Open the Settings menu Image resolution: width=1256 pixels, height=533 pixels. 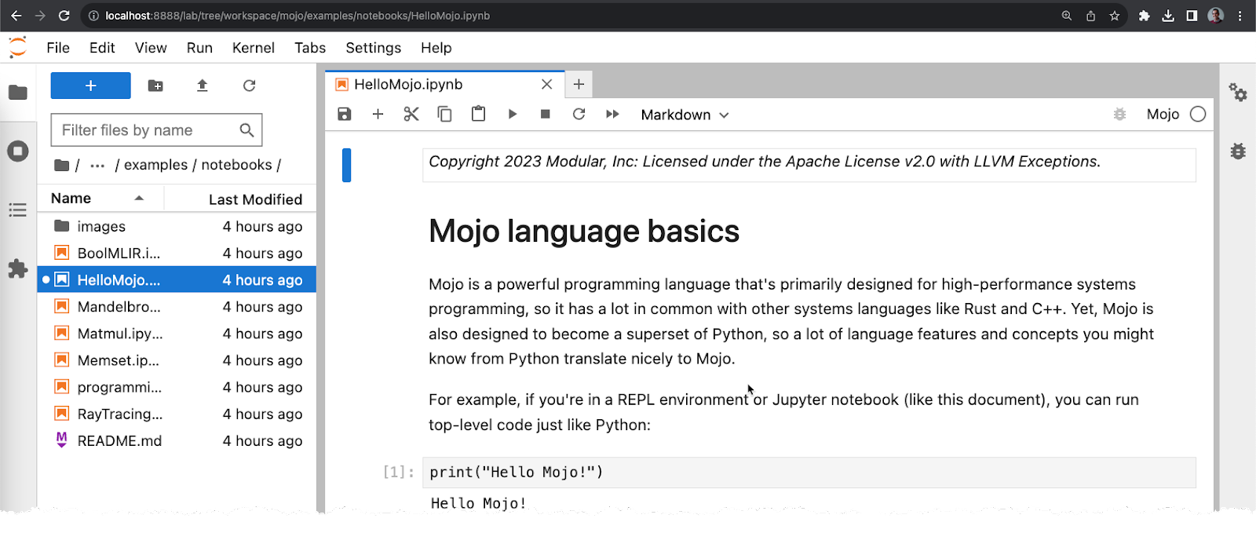click(373, 48)
